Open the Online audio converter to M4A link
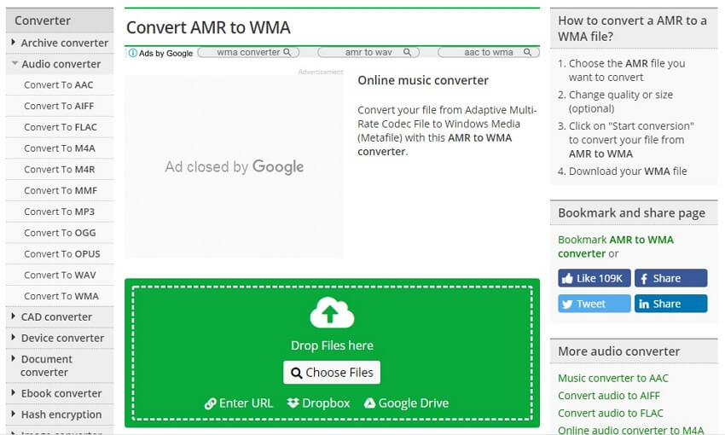This screenshot has height=435, width=725. click(x=630, y=431)
